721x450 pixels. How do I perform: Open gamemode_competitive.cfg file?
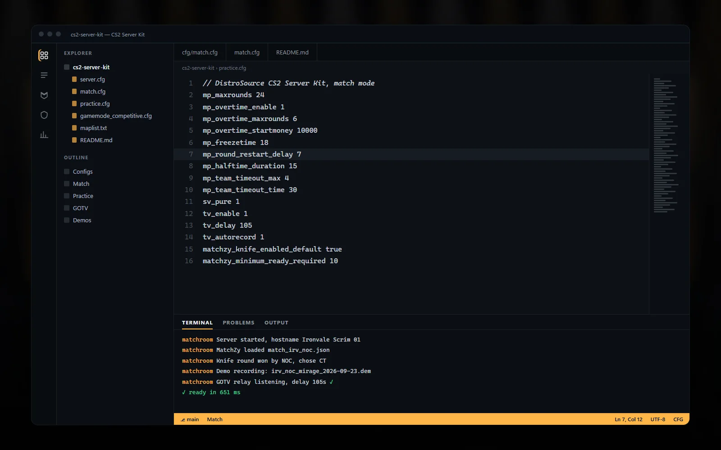[x=116, y=116]
